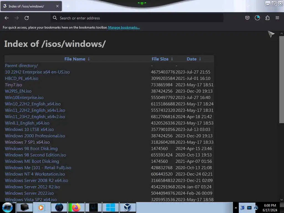284x213 pixels.
Task: Open VirtualBox from the taskbar
Action: tap(128, 207)
